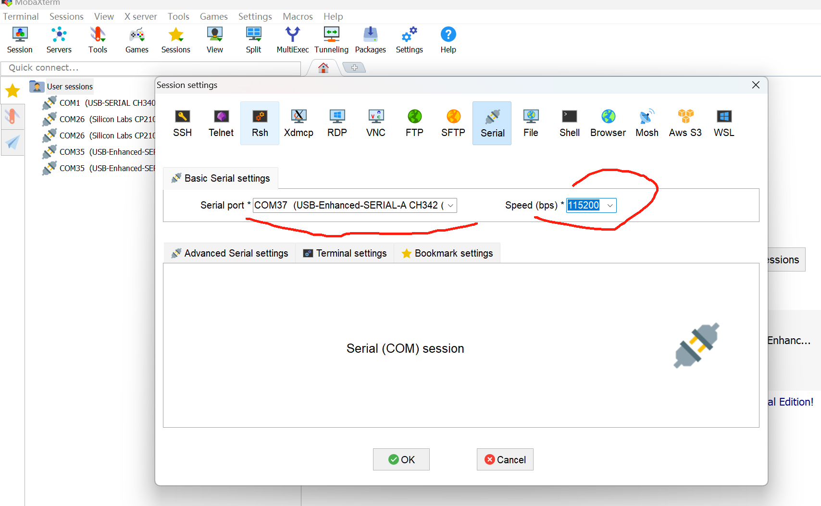Open the Terminal settings tab
This screenshot has width=821, height=506.
(345, 253)
